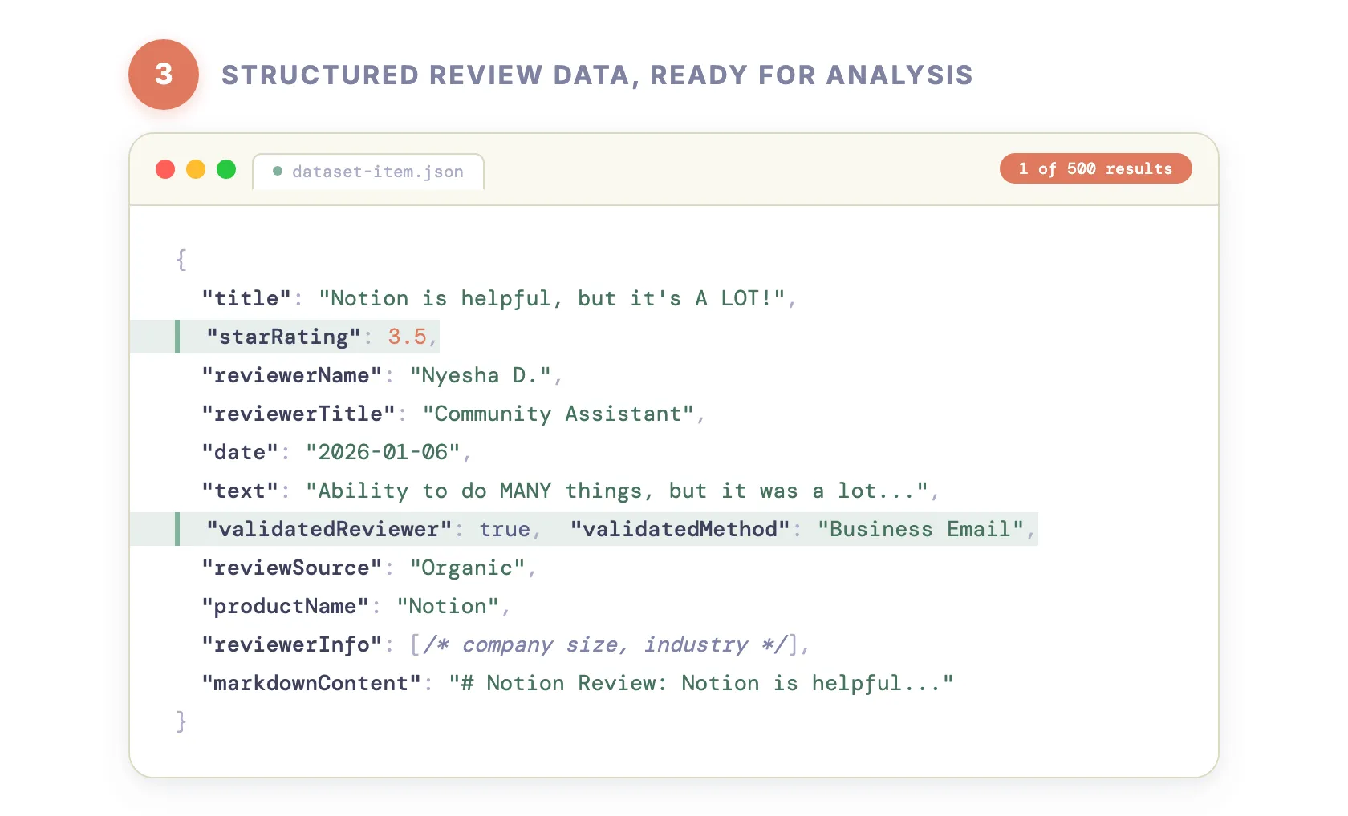
Task: Click the productName value Notion
Action: pos(449,606)
